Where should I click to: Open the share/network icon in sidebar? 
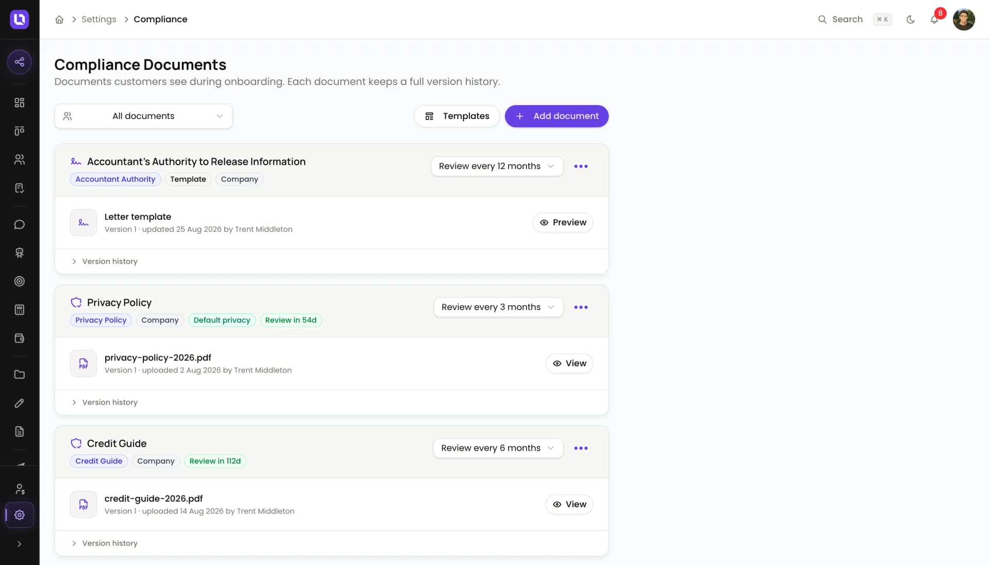(20, 62)
